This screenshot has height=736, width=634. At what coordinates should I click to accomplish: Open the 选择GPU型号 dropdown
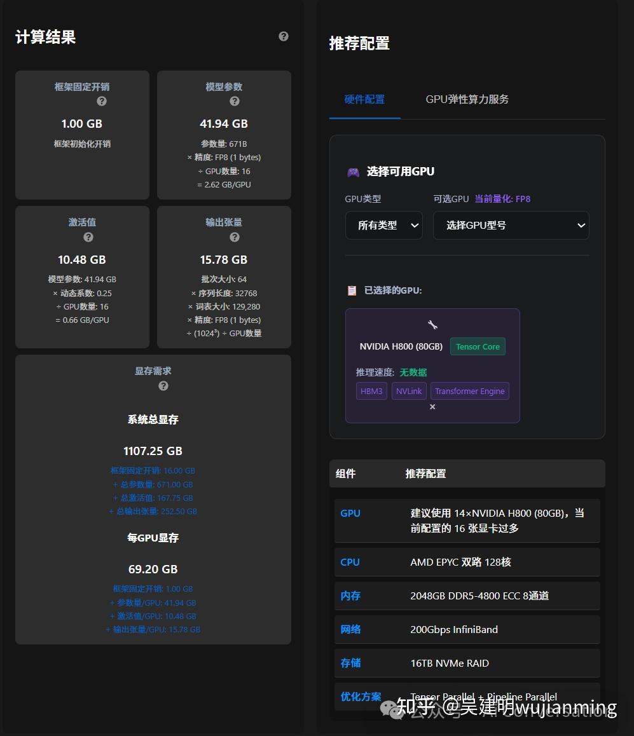511,225
